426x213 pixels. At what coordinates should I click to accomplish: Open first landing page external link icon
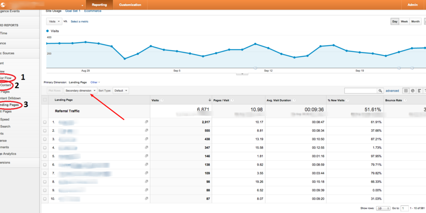(x=147, y=122)
